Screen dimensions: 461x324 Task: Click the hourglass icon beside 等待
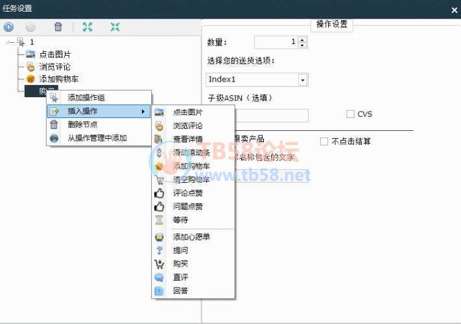point(159,220)
